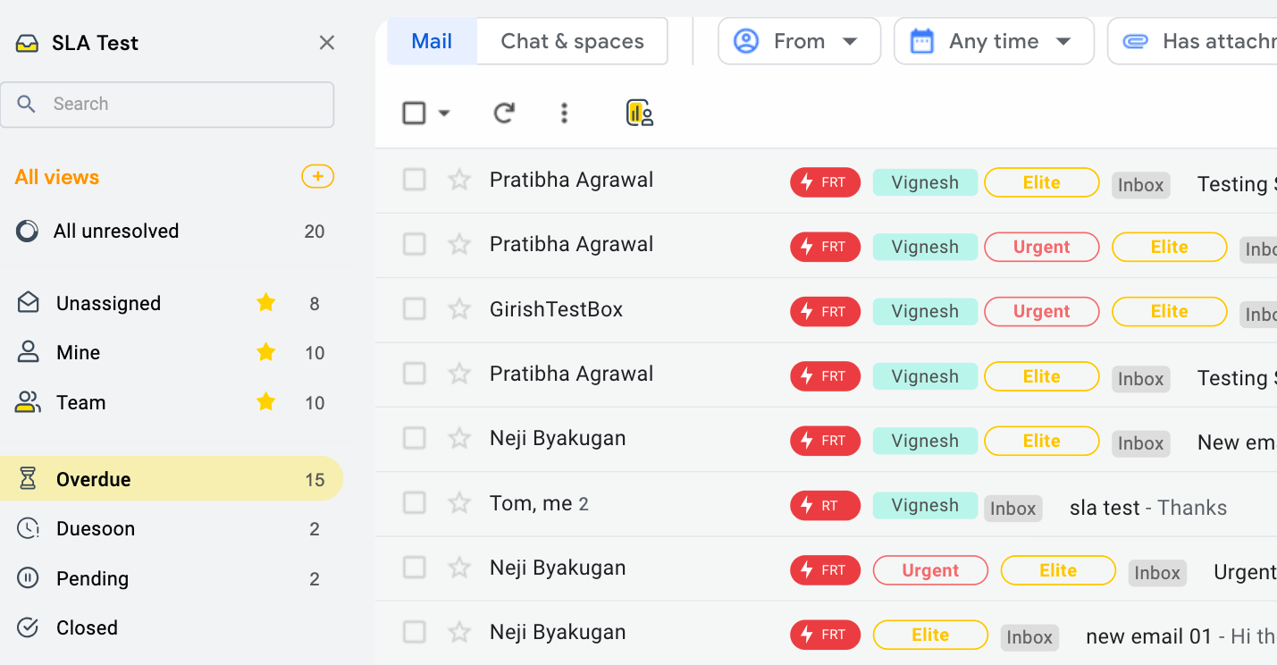1277x665 pixels.
Task: Refresh the conversation list
Action: coord(504,113)
